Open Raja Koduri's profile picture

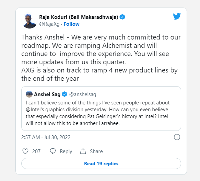[30, 21]
